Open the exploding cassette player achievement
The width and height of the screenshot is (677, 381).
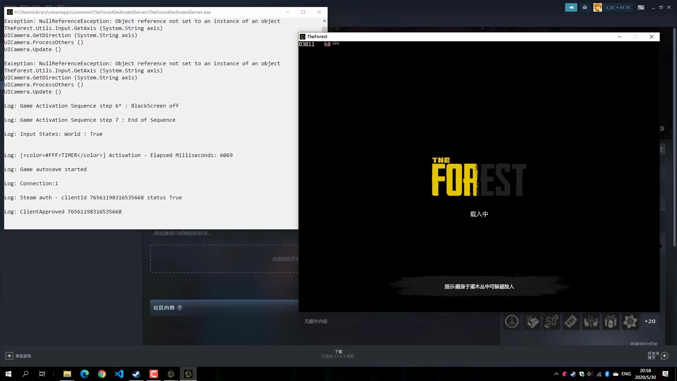coord(532,321)
